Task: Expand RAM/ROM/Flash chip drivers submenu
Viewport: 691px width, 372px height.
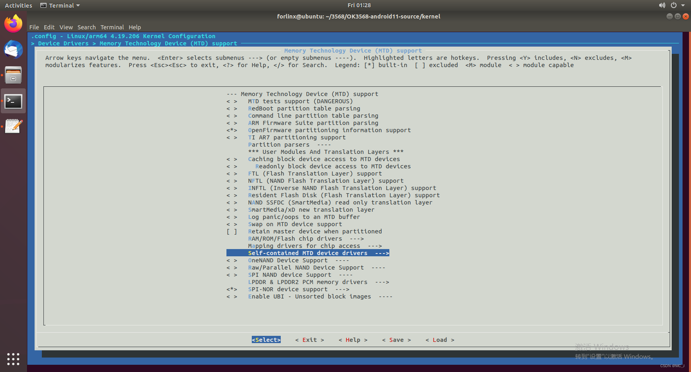Action: pyautogui.click(x=306, y=239)
